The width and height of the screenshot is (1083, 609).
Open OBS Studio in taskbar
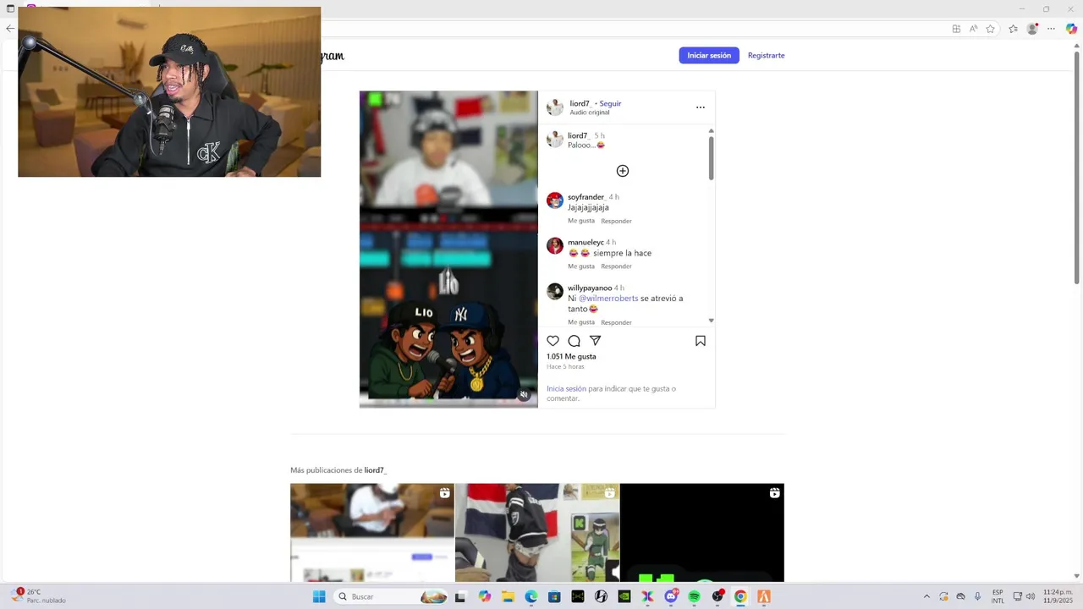[x=717, y=596]
